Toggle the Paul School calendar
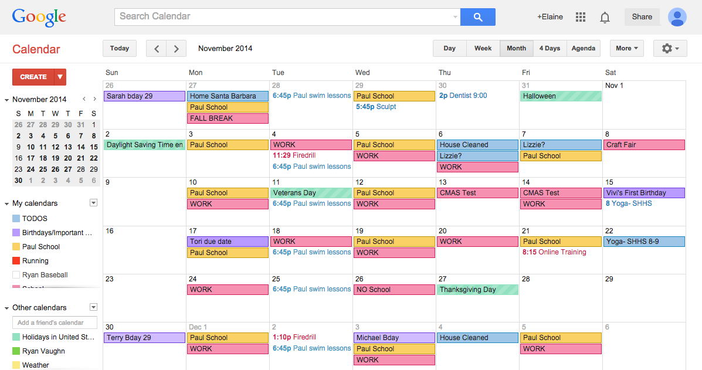The image size is (702, 370). tap(16, 246)
